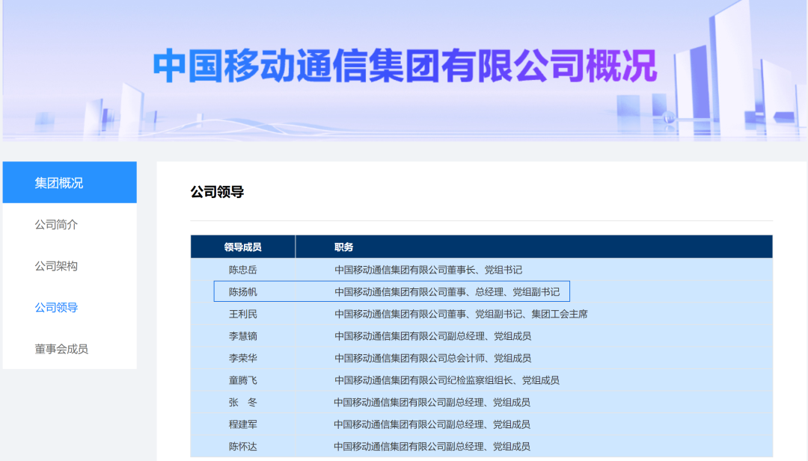This screenshot has height=461, width=808.
Task: Click the name 王利民
Action: (x=242, y=314)
